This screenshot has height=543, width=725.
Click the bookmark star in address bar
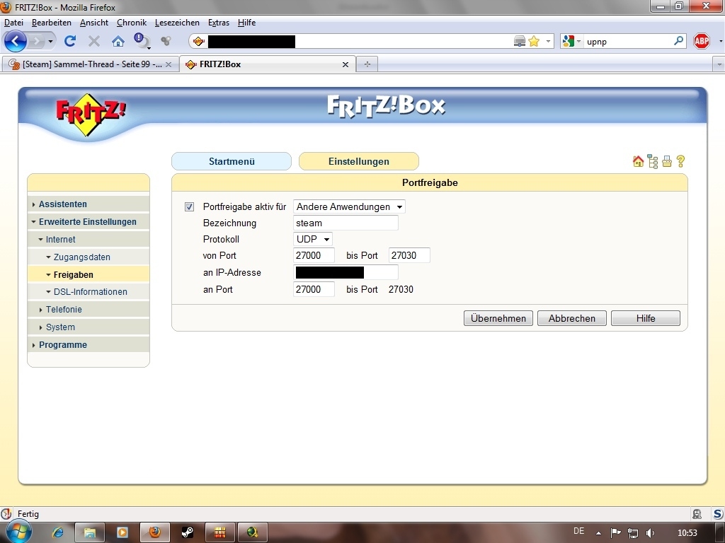(534, 42)
